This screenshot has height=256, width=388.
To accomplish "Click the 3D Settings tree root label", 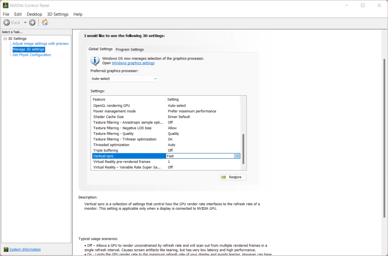I will coord(17,39).
